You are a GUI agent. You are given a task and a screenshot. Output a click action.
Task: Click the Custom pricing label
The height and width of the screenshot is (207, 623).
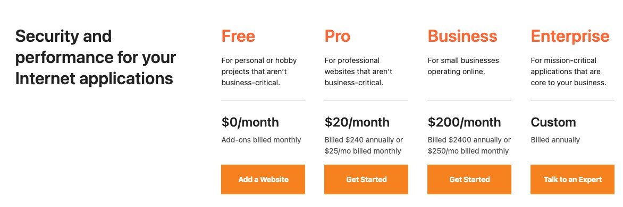(x=553, y=122)
